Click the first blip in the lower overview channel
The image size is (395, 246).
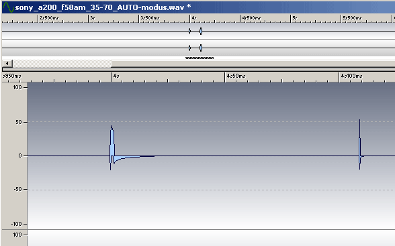click(189, 48)
